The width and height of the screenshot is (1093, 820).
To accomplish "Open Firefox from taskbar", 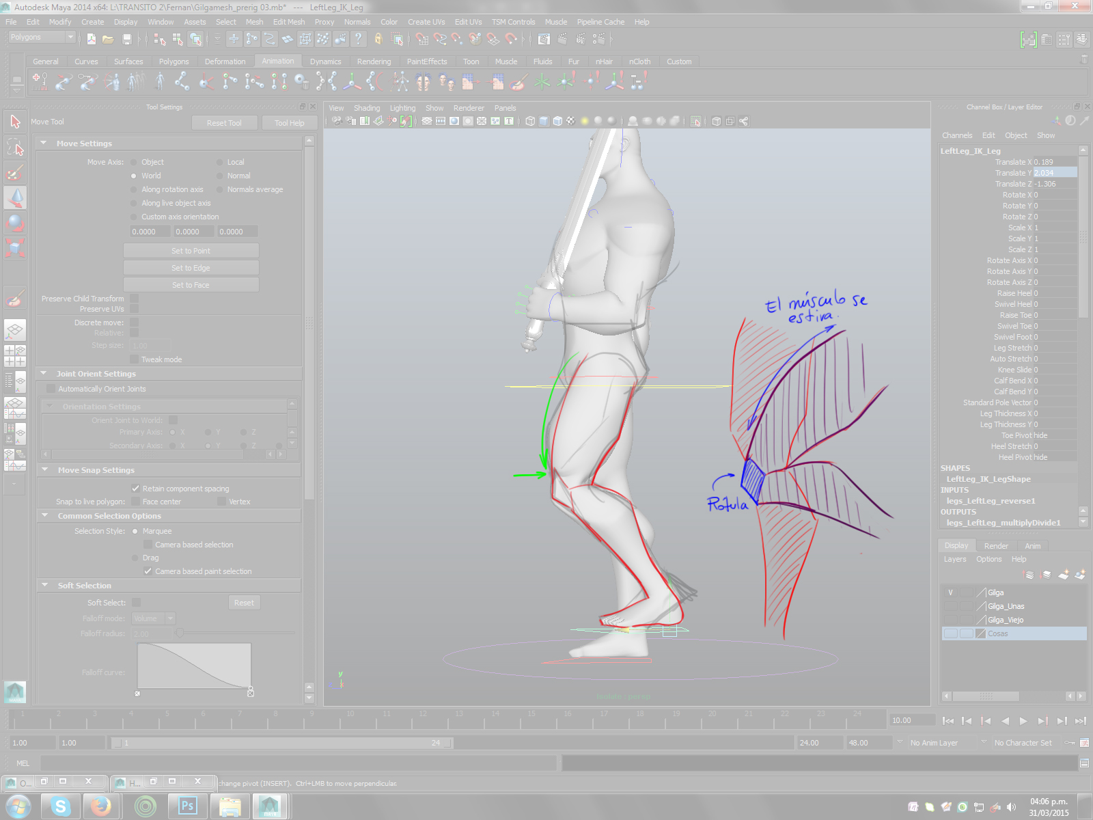I will 101,806.
